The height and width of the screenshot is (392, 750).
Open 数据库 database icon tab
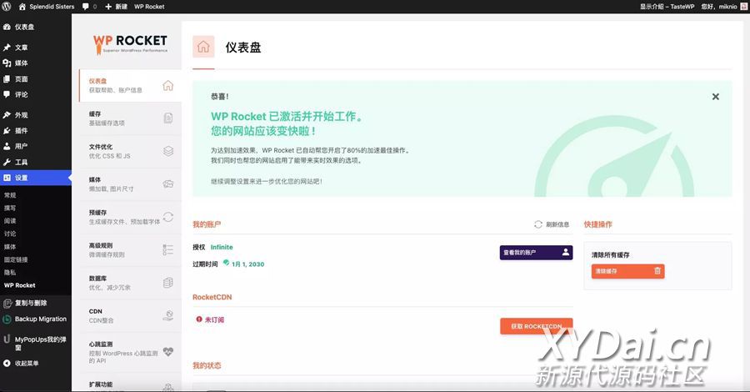[x=167, y=283]
